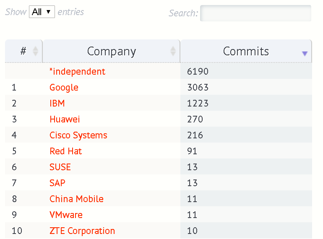Image resolution: width=323 pixels, height=239 pixels.
Task: Sort table by Company header
Action: [112, 51]
